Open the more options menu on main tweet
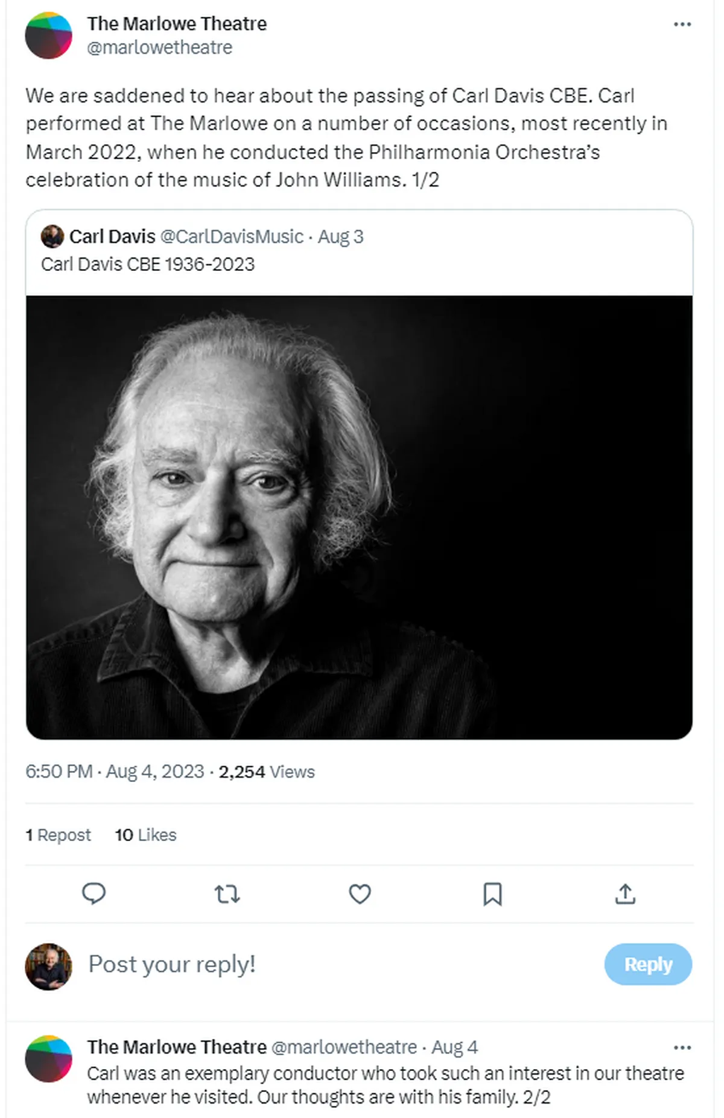 point(682,23)
